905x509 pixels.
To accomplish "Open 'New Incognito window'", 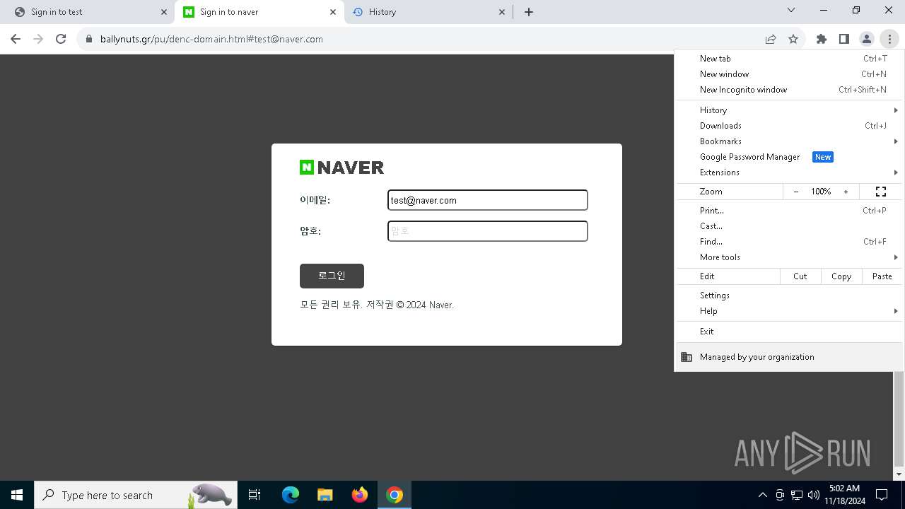I will 789,90.
